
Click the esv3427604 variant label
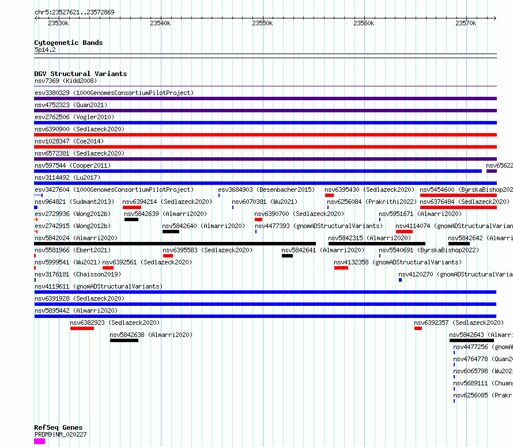point(114,190)
